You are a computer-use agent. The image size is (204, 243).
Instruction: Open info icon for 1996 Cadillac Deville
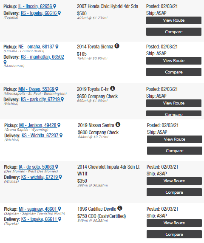click(x=120, y=208)
